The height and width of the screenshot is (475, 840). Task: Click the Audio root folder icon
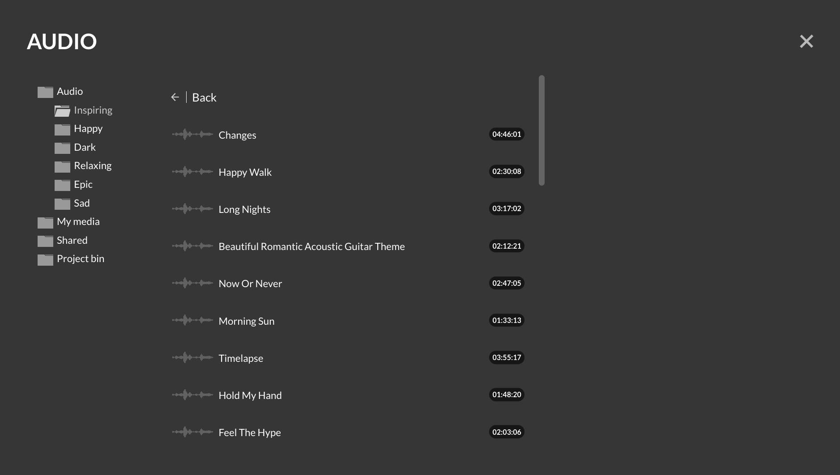coord(45,92)
